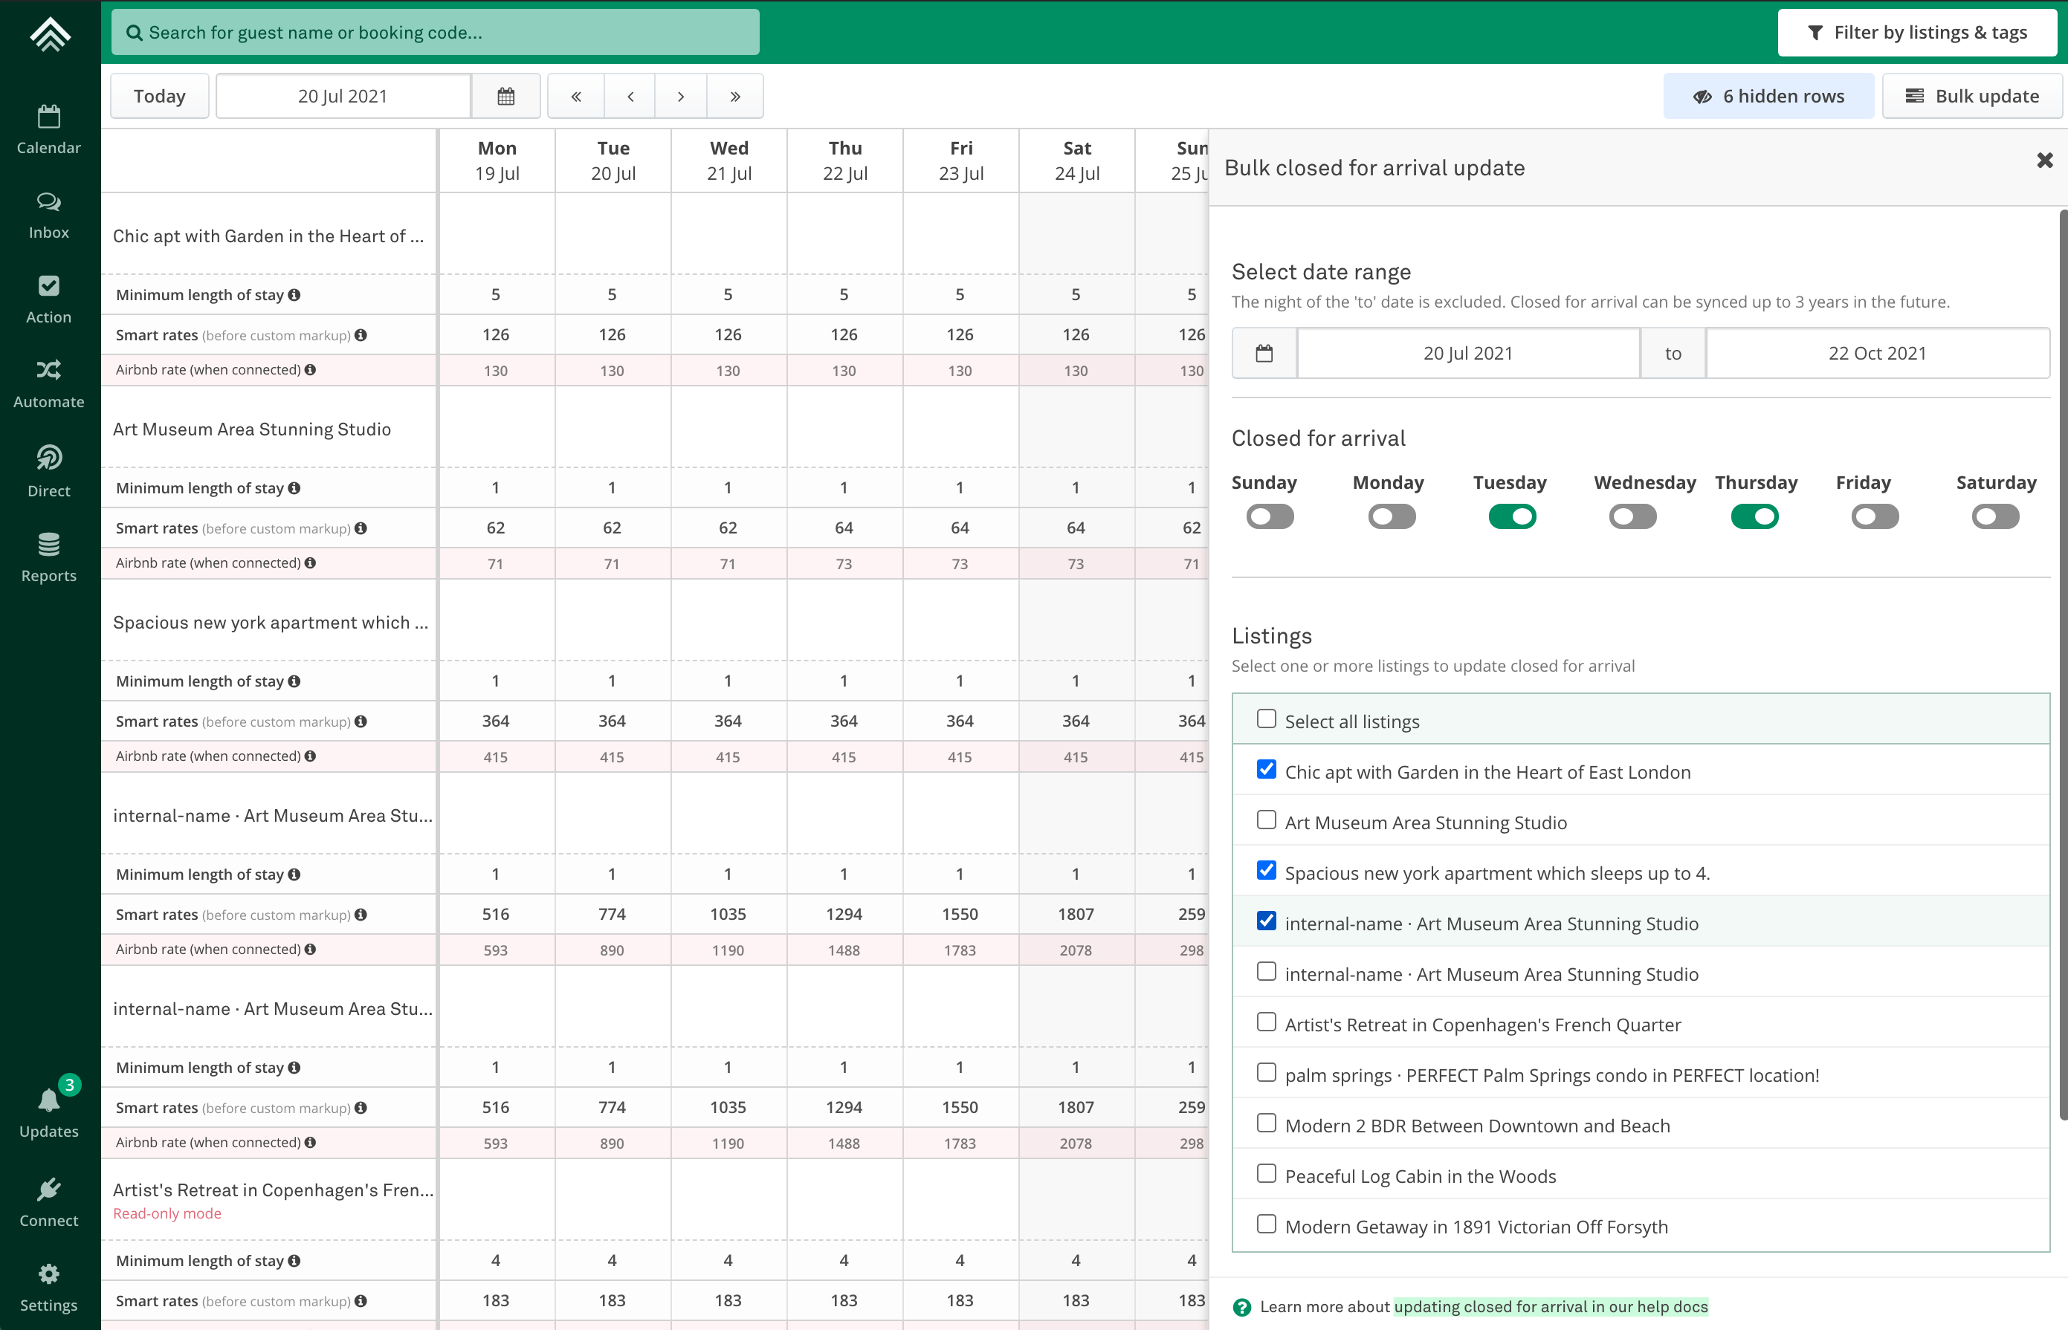Toggle Sunday closed for arrival
The height and width of the screenshot is (1330, 2068).
tap(1270, 516)
